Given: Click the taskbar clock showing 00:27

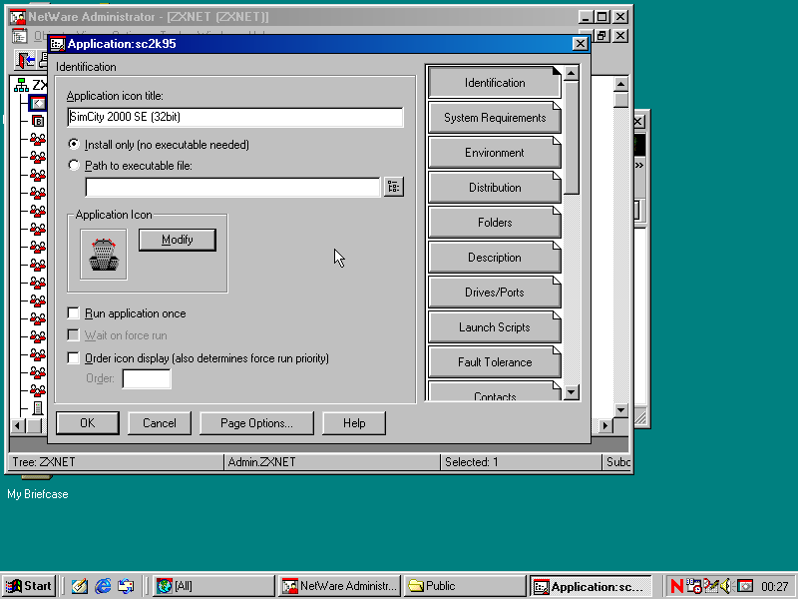Looking at the screenshot, I should coord(775,587).
